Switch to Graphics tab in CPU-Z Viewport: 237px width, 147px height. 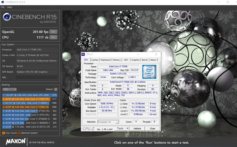pyautogui.click(x=135, y=60)
